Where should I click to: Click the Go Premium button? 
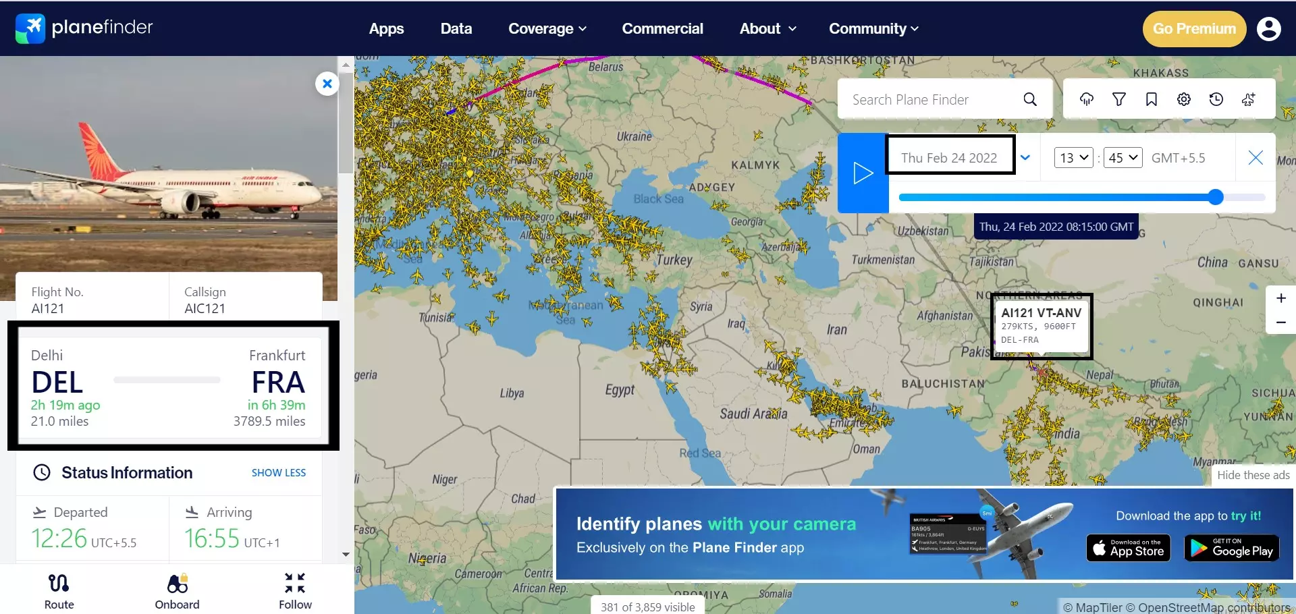[1193, 28]
